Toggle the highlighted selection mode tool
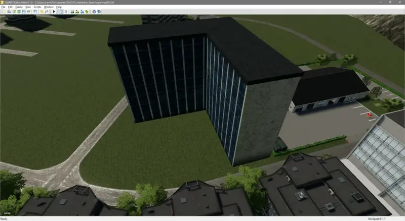The height and width of the screenshot is (221, 405). coord(61,12)
